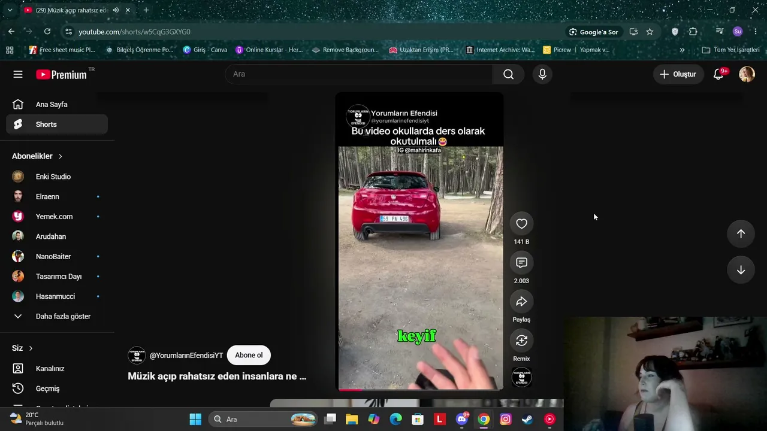The width and height of the screenshot is (767, 431).
Task: Share the Short using Paylaş arrow
Action: coord(521,302)
